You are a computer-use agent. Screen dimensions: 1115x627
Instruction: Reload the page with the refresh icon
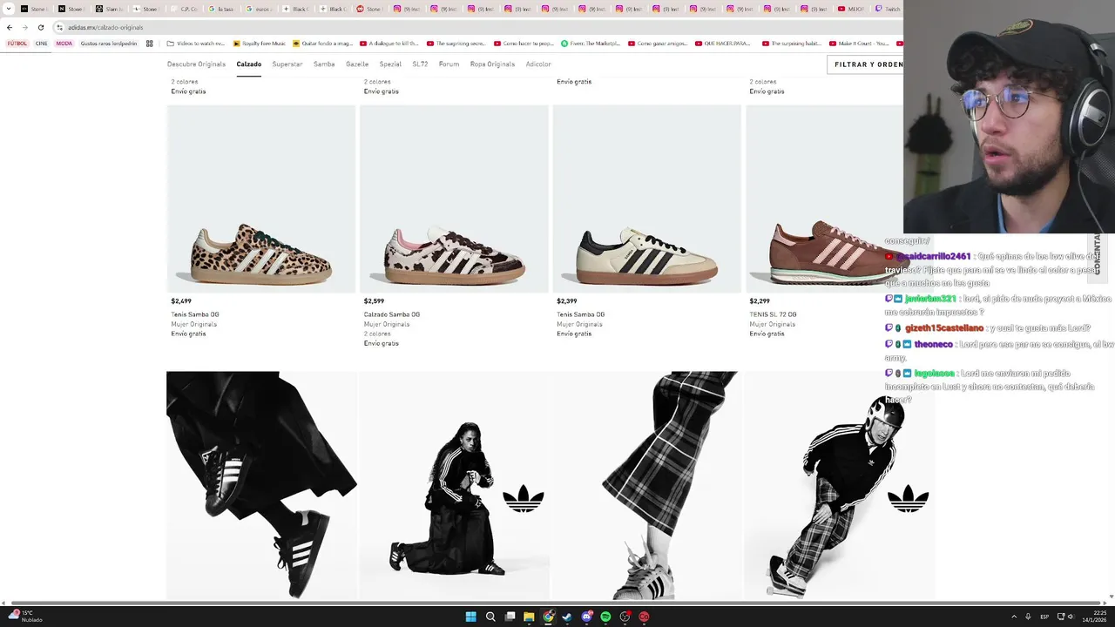tap(40, 27)
